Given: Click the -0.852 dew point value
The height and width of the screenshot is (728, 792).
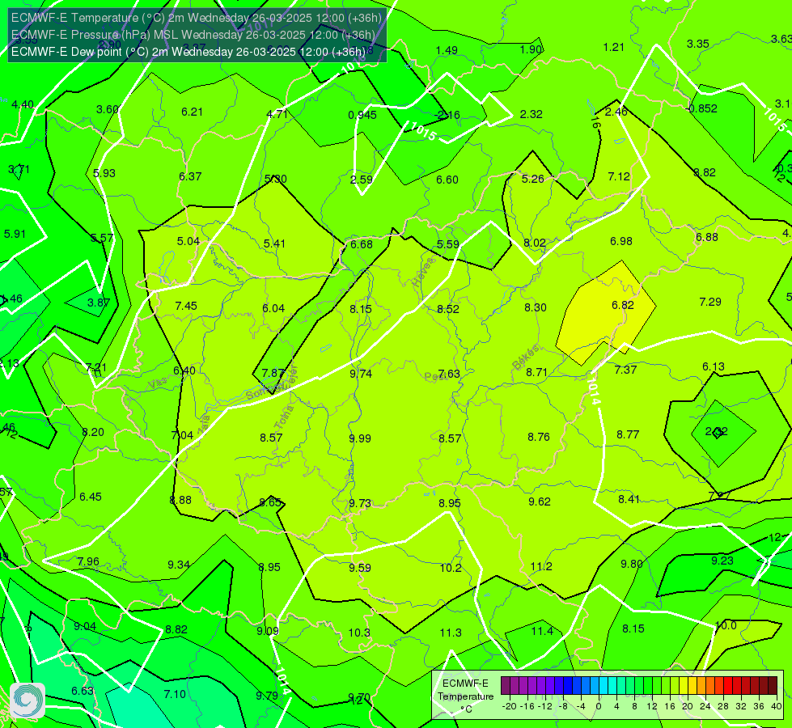Looking at the screenshot, I should (x=702, y=108).
